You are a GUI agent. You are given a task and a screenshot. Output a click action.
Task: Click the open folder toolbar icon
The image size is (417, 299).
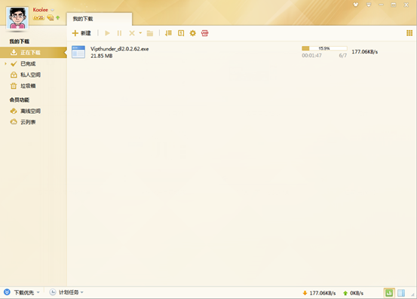click(x=150, y=33)
